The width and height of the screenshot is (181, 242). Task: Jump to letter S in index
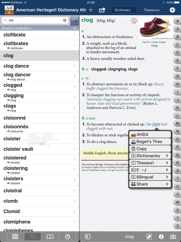coord(177,171)
